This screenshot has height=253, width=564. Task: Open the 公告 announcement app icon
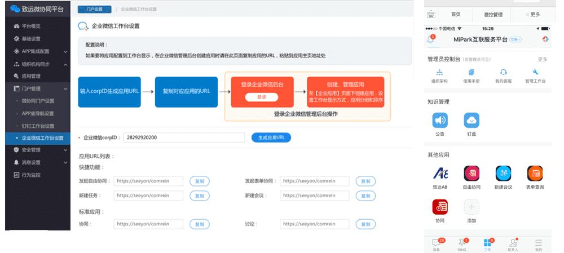[x=440, y=121]
